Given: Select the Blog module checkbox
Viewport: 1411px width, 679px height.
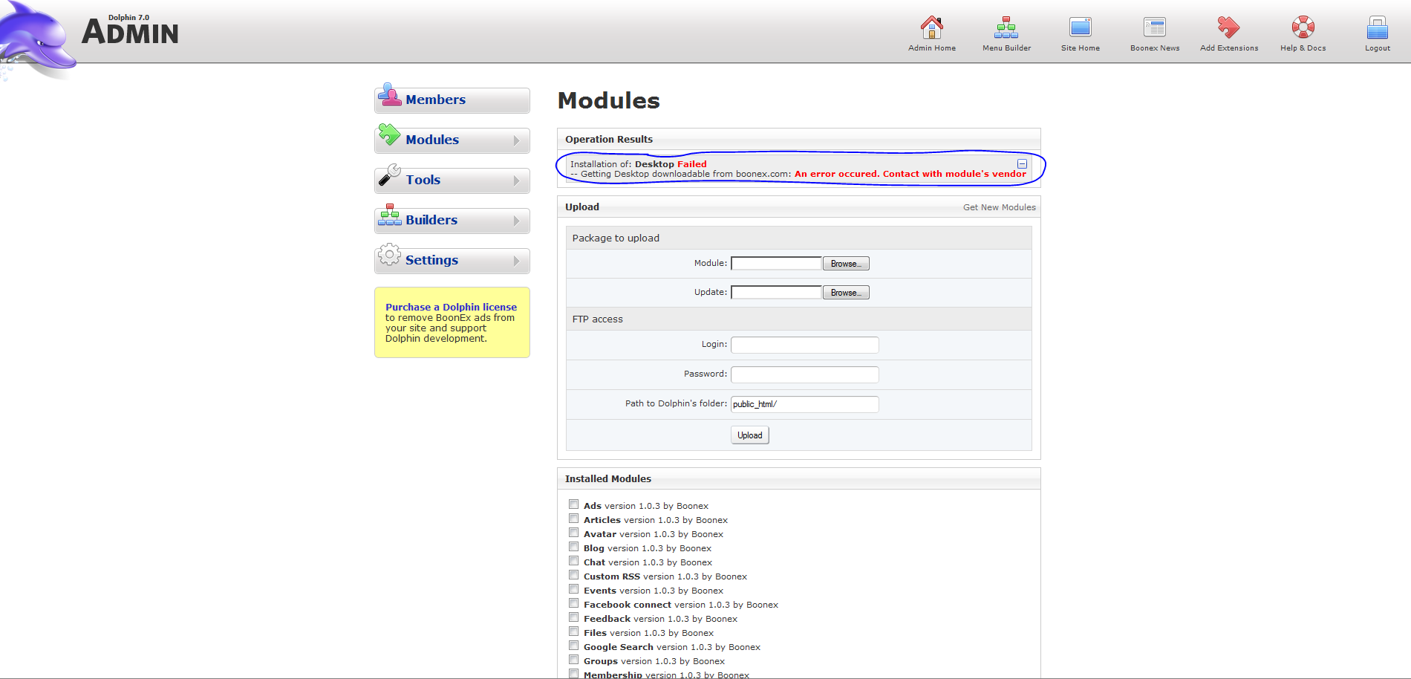Looking at the screenshot, I should pyautogui.click(x=573, y=547).
